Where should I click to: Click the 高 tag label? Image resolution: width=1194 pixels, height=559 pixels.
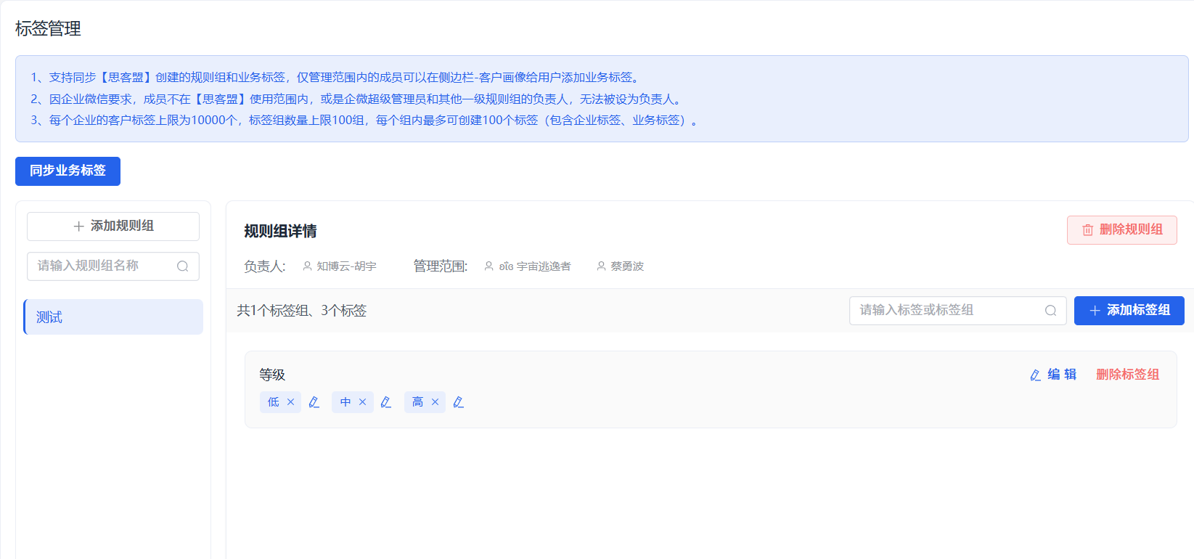click(x=417, y=402)
